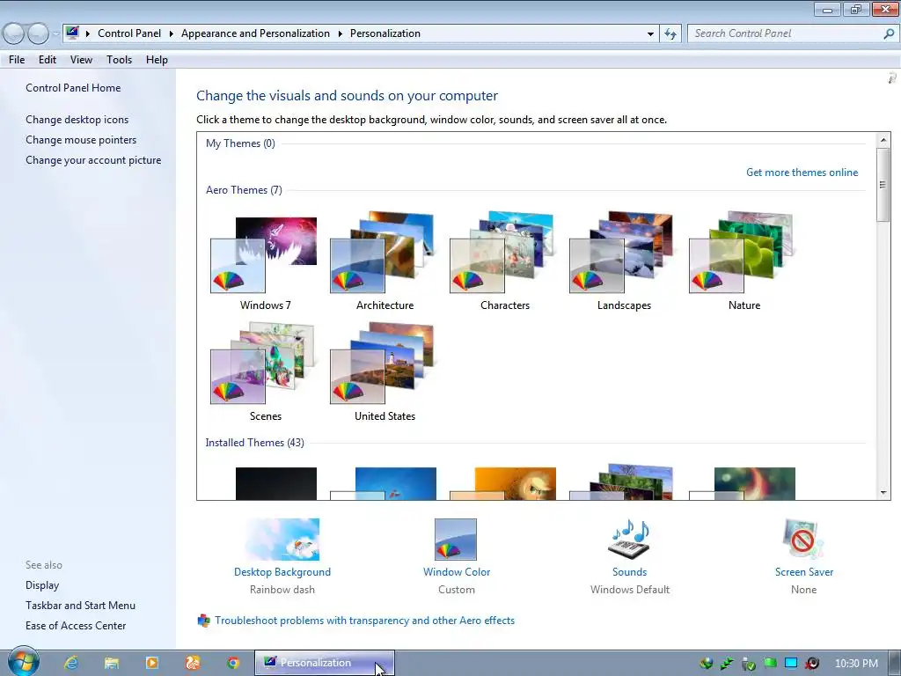Screen dimensions: 901x676
Task: Click the Show desktop button
Action: point(895,663)
